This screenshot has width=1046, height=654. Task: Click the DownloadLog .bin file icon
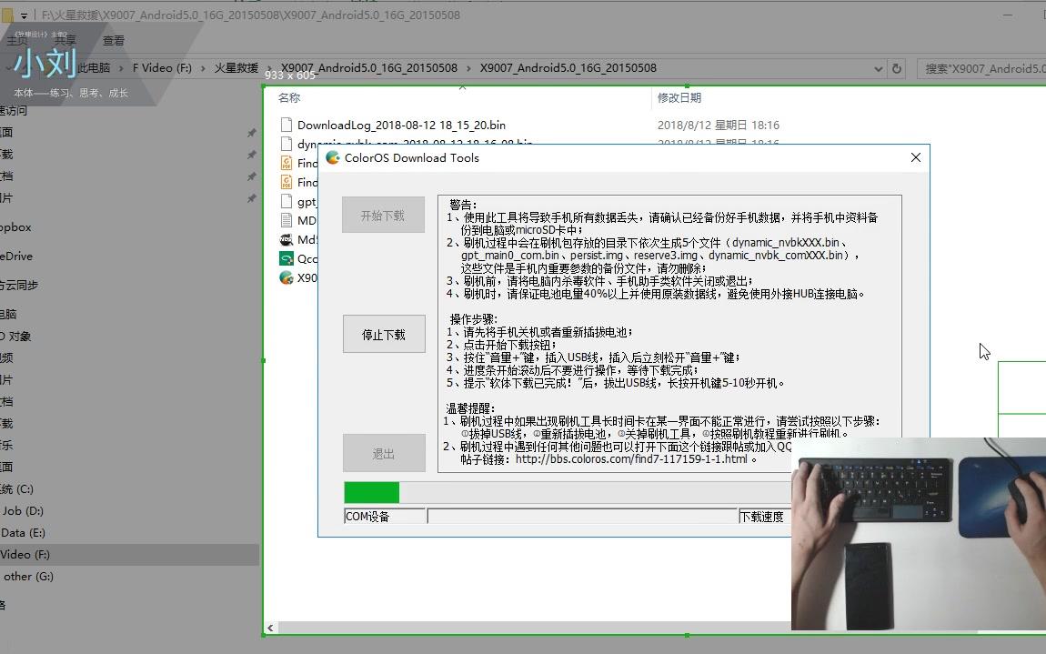287,125
